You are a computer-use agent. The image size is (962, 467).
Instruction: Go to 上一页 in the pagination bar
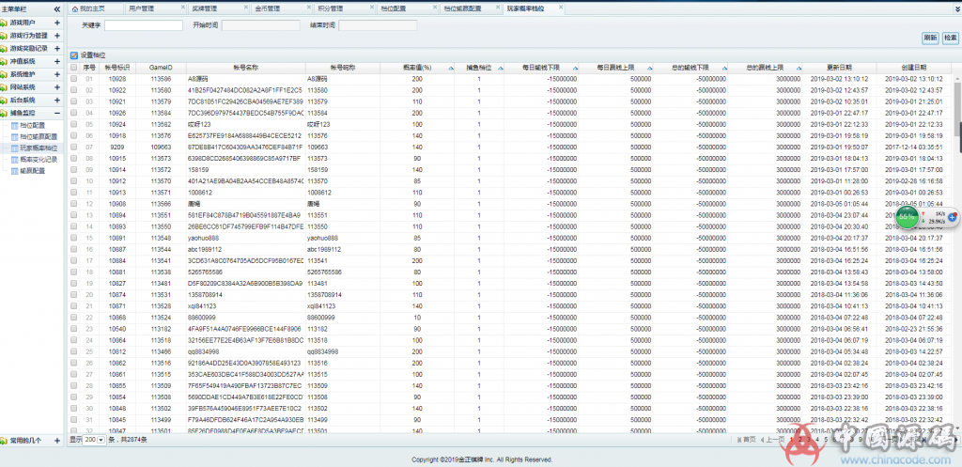(772, 440)
